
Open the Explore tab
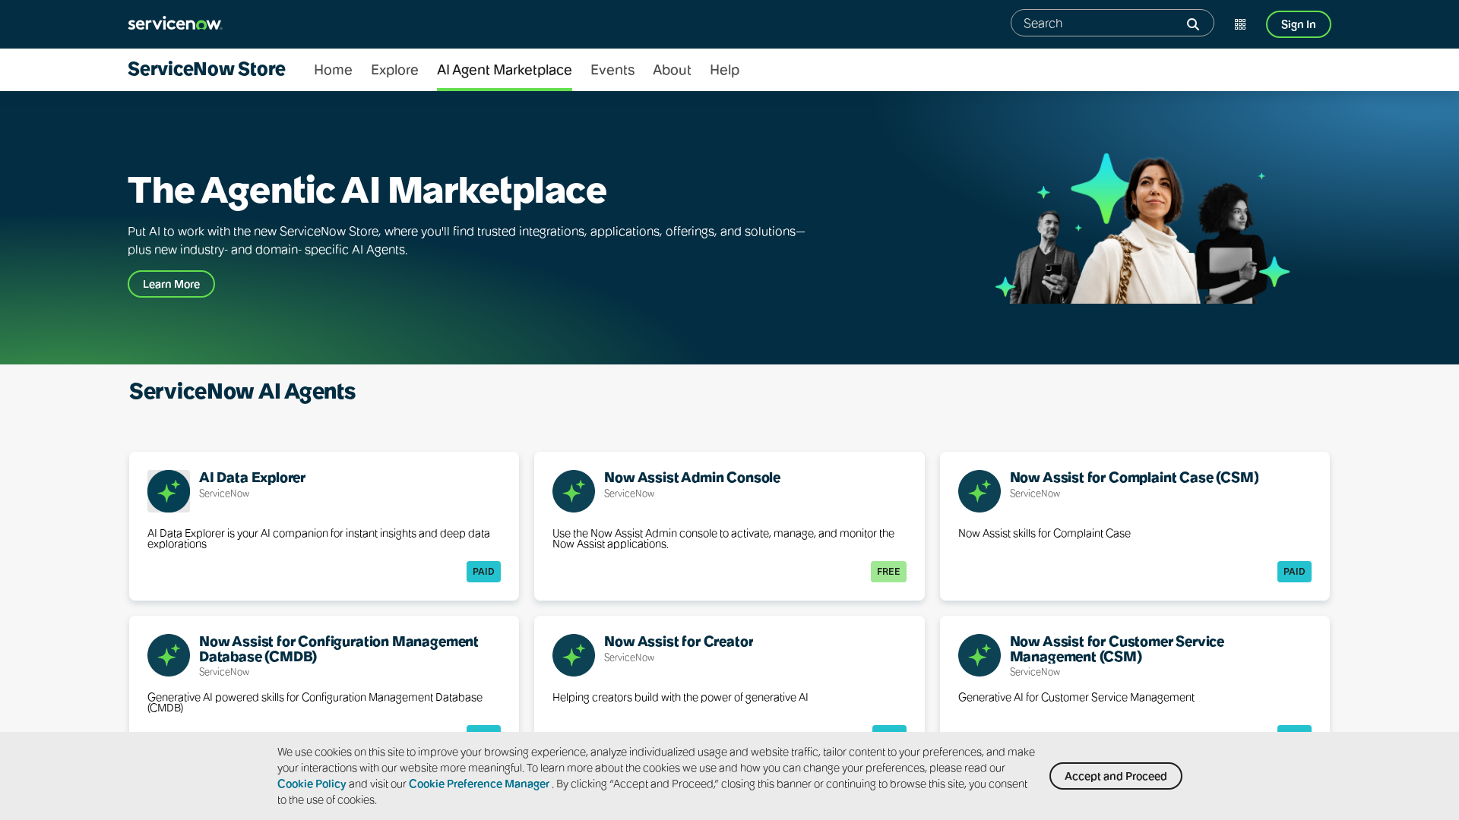[x=394, y=70]
